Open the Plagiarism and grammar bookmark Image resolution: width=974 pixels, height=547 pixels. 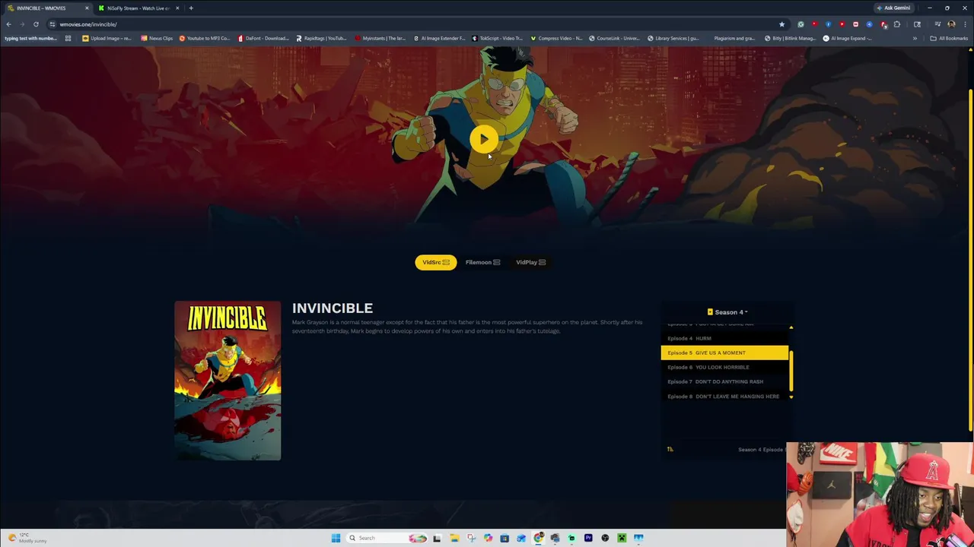point(734,38)
